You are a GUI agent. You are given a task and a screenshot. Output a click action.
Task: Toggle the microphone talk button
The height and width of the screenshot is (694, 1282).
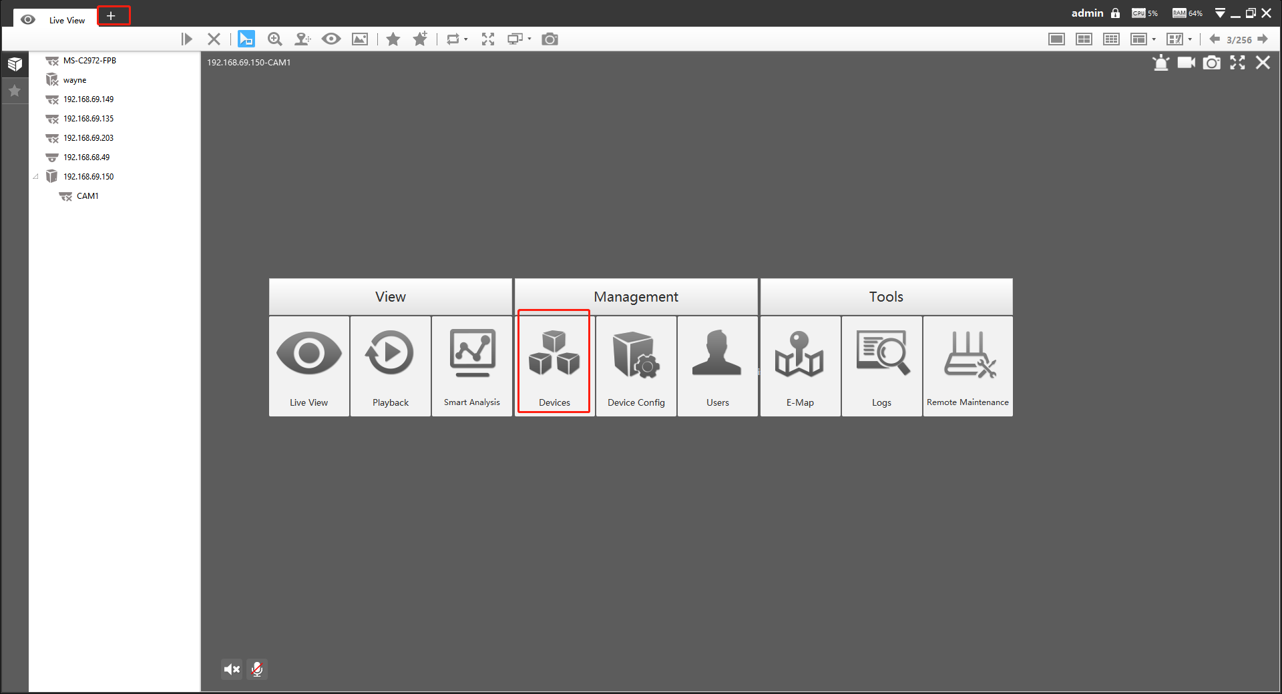(x=257, y=669)
